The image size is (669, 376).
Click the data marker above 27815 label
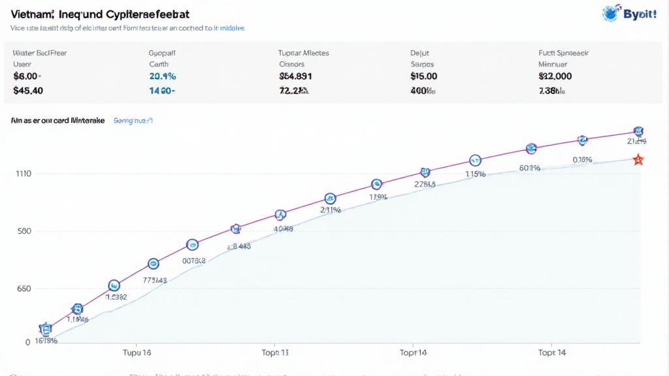(425, 172)
